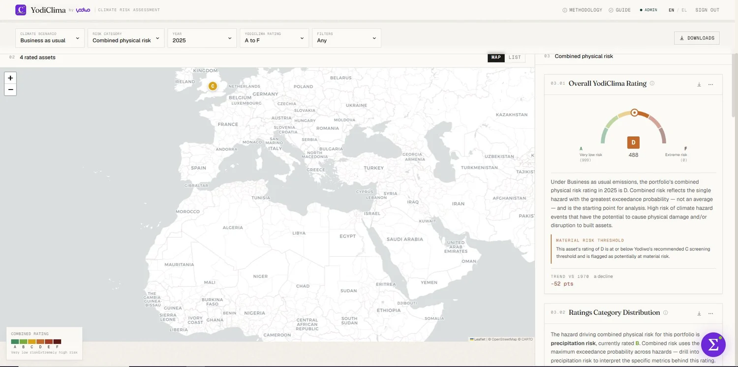Open the OpenStreetMap attribution link
The image size is (738, 367).
click(504, 339)
